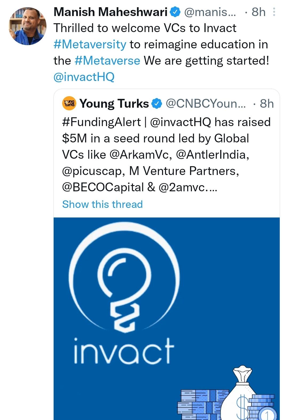The image size is (288, 420).
Task: Click the 8h timestamp on Manish's tweet
Action: [x=258, y=12]
